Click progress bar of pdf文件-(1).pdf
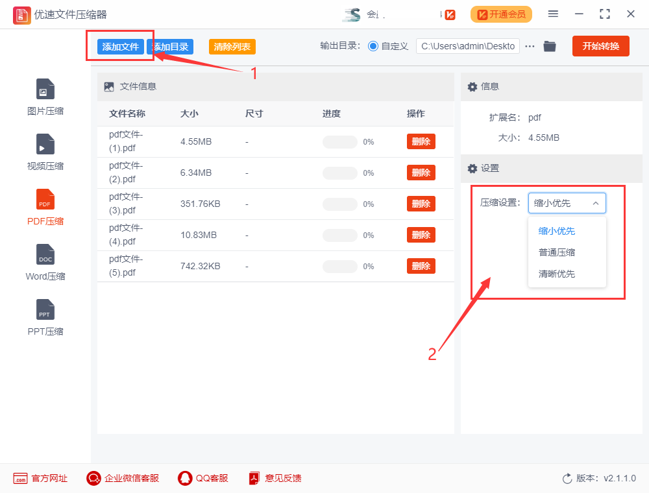This screenshot has height=493, width=649. pos(340,142)
